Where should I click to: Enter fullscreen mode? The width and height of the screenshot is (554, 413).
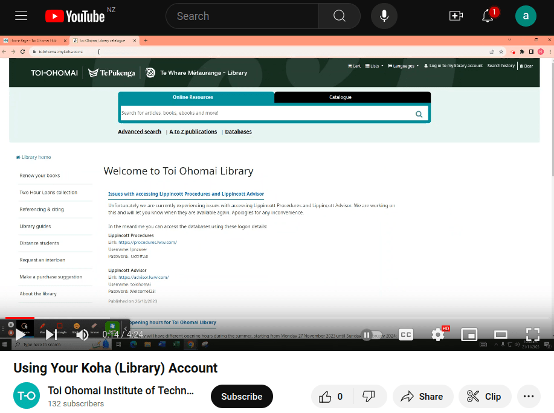click(532, 335)
